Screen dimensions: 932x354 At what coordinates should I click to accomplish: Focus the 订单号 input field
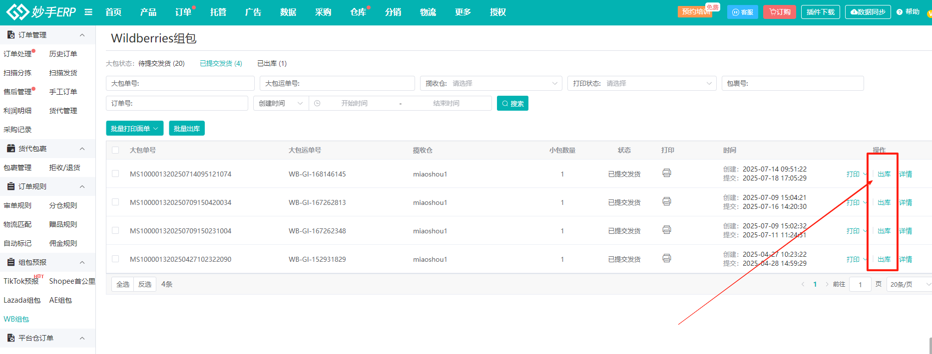177,103
